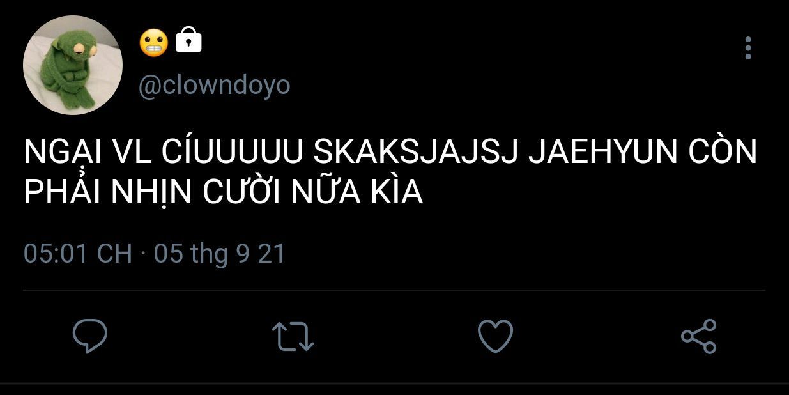
Task: Click the grimacing emoji display name
Action: point(153,42)
